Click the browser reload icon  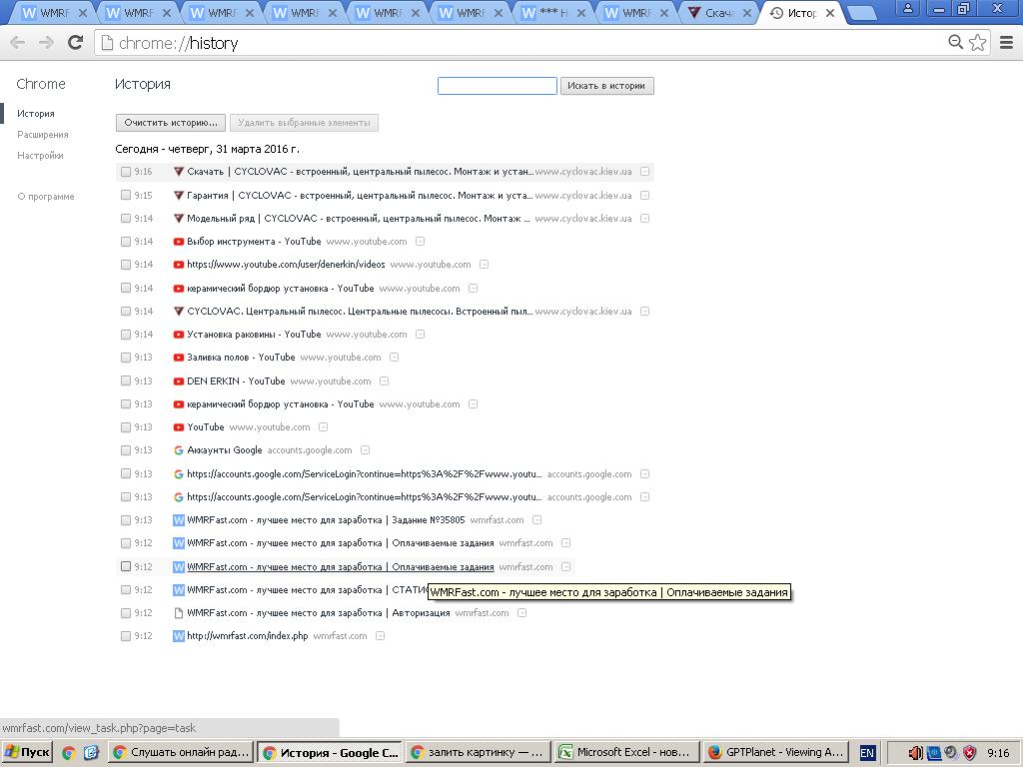[x=76, y=42]
